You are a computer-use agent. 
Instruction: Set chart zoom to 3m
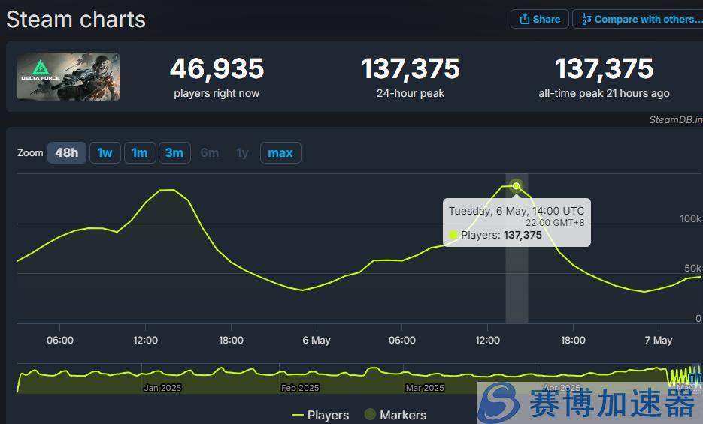(x=174, y=152)
